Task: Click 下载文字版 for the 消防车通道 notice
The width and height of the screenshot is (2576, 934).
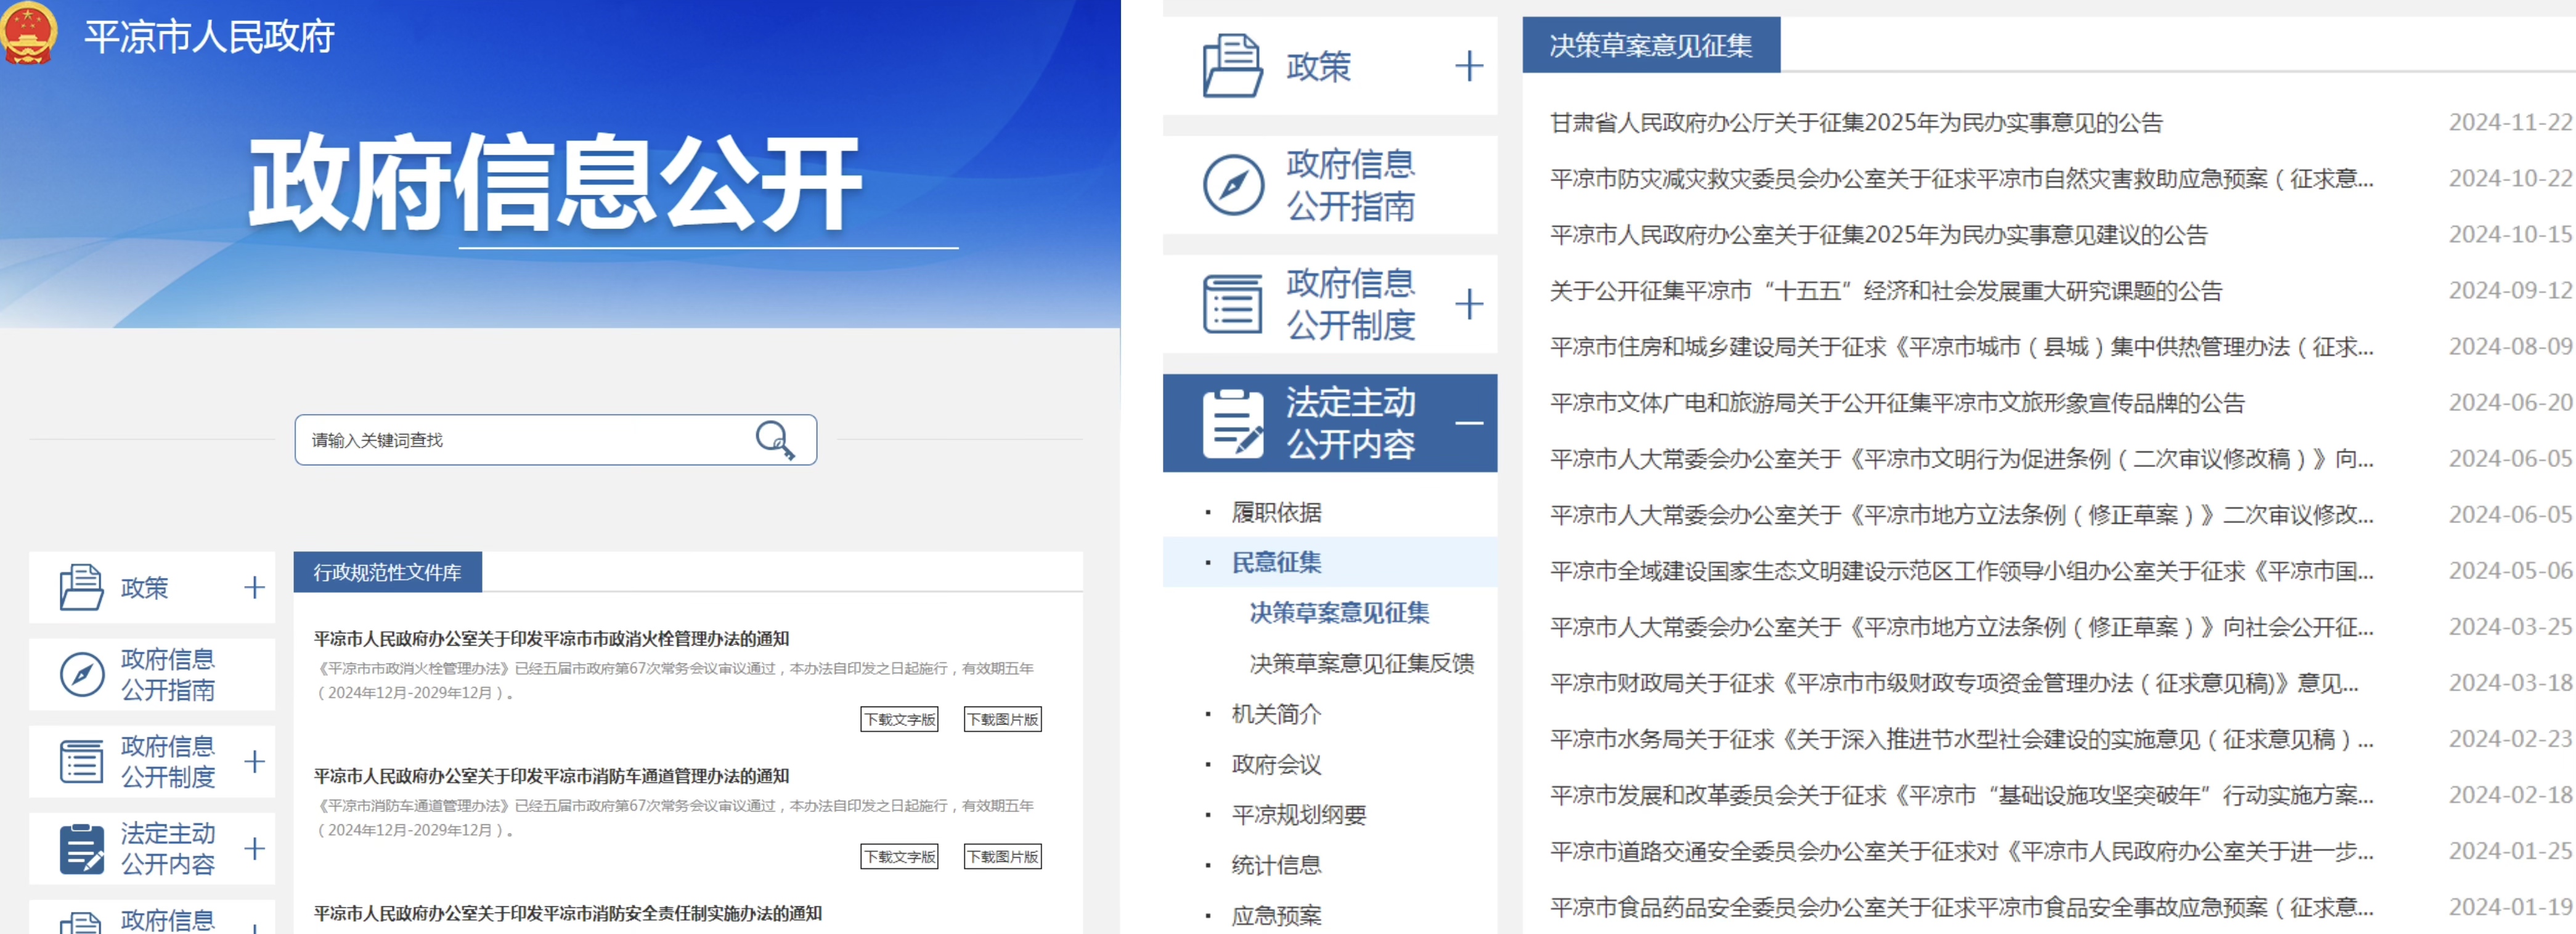Action: 900,856
